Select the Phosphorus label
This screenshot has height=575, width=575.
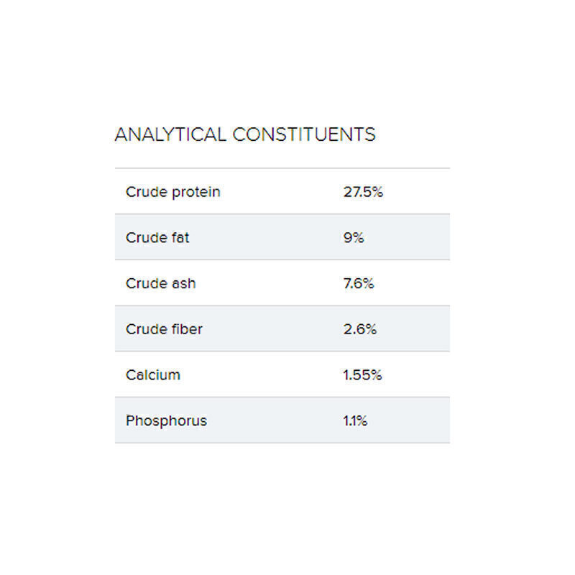[x=166, y=420]
